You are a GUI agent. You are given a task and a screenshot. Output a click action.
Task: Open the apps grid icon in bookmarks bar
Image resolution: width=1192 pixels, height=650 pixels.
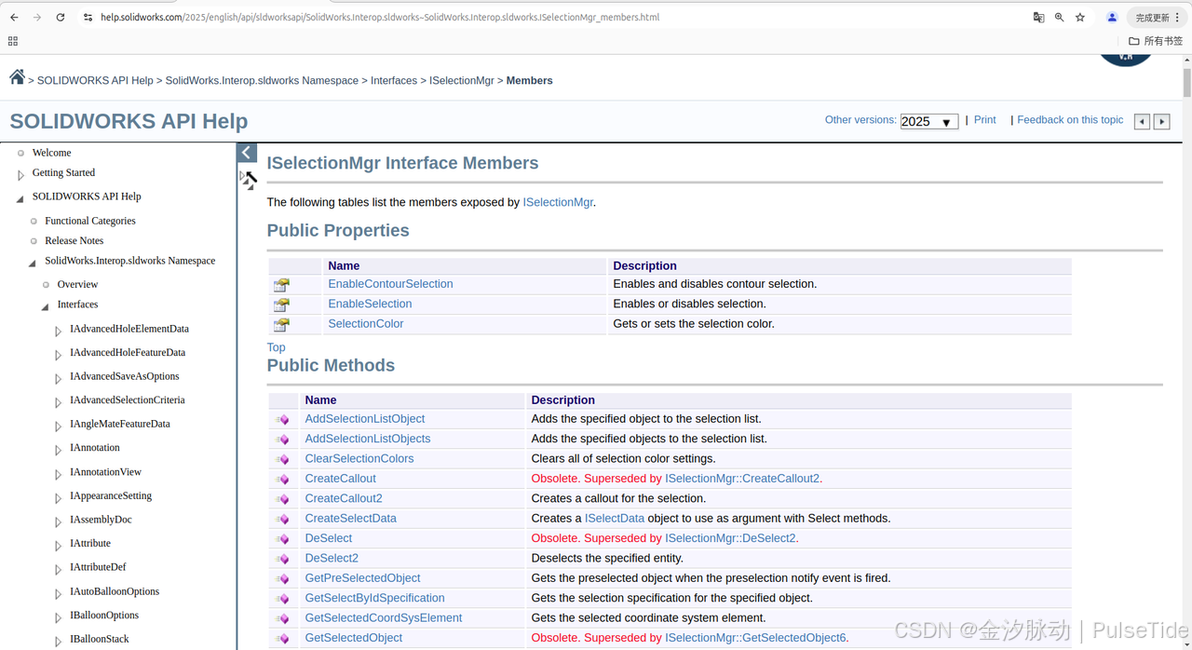click(x=13, y=41)
